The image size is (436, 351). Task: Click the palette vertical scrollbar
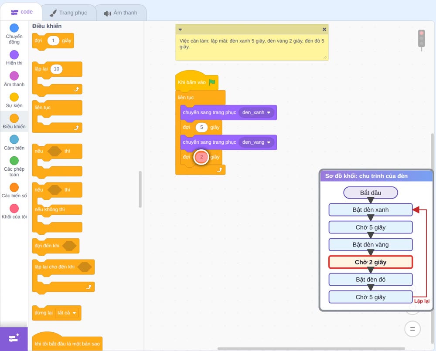coord(140,189)
